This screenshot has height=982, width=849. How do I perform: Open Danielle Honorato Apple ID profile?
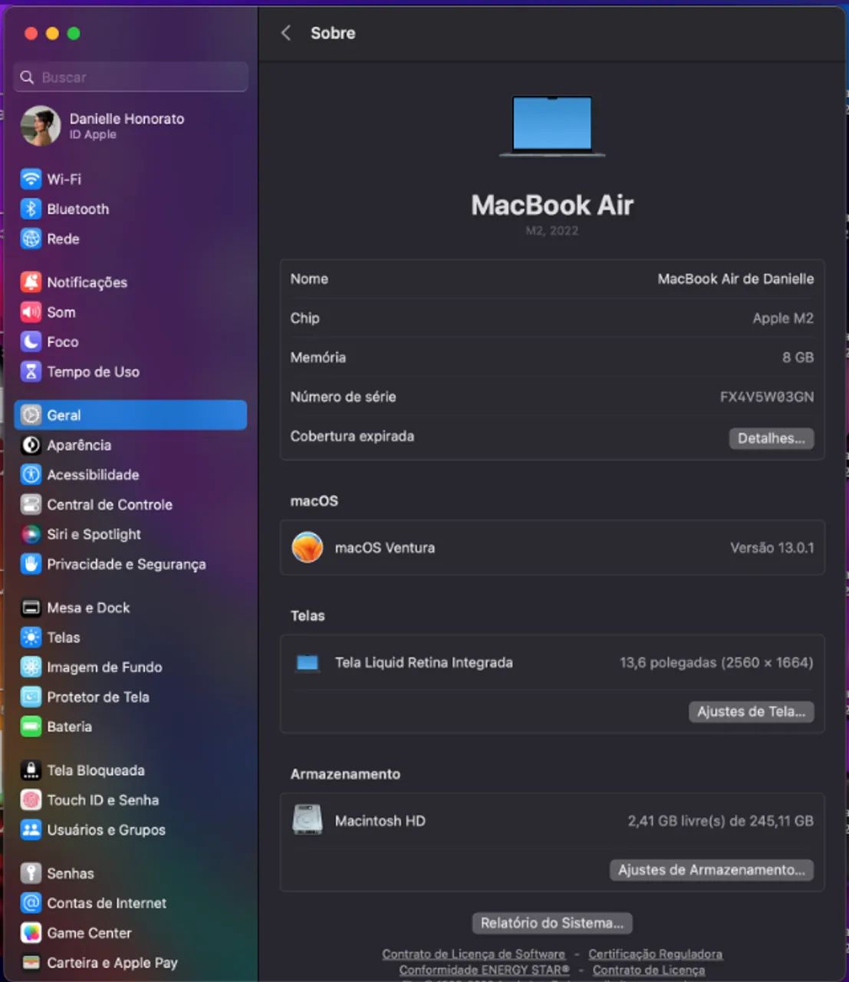130,126
